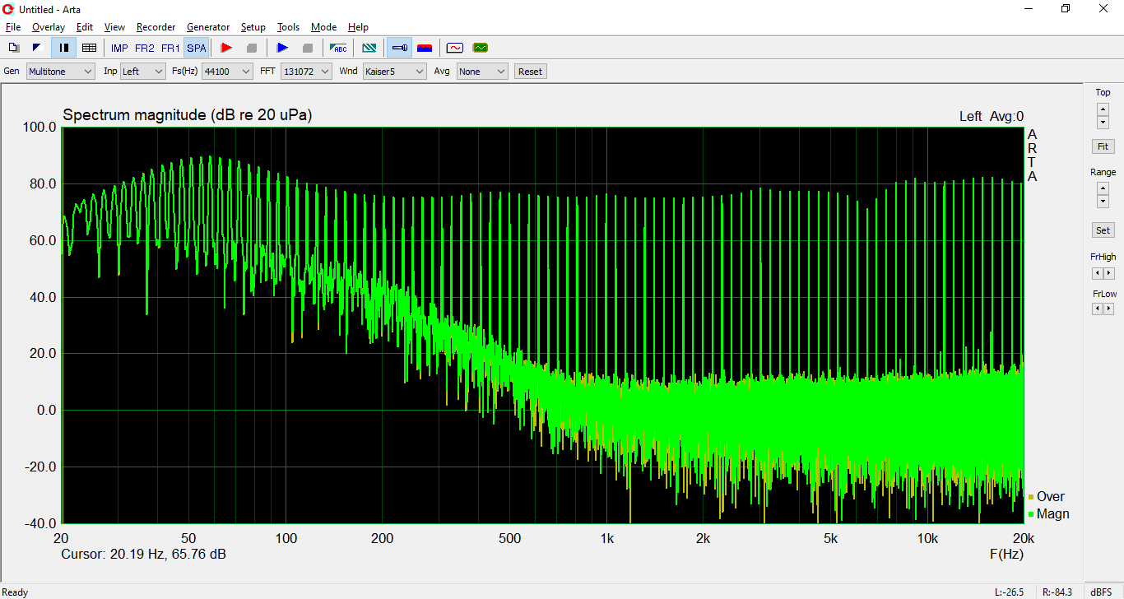Toggle the two-bar display mode icon
The image size is (1124, 599).
click(63, 48)
